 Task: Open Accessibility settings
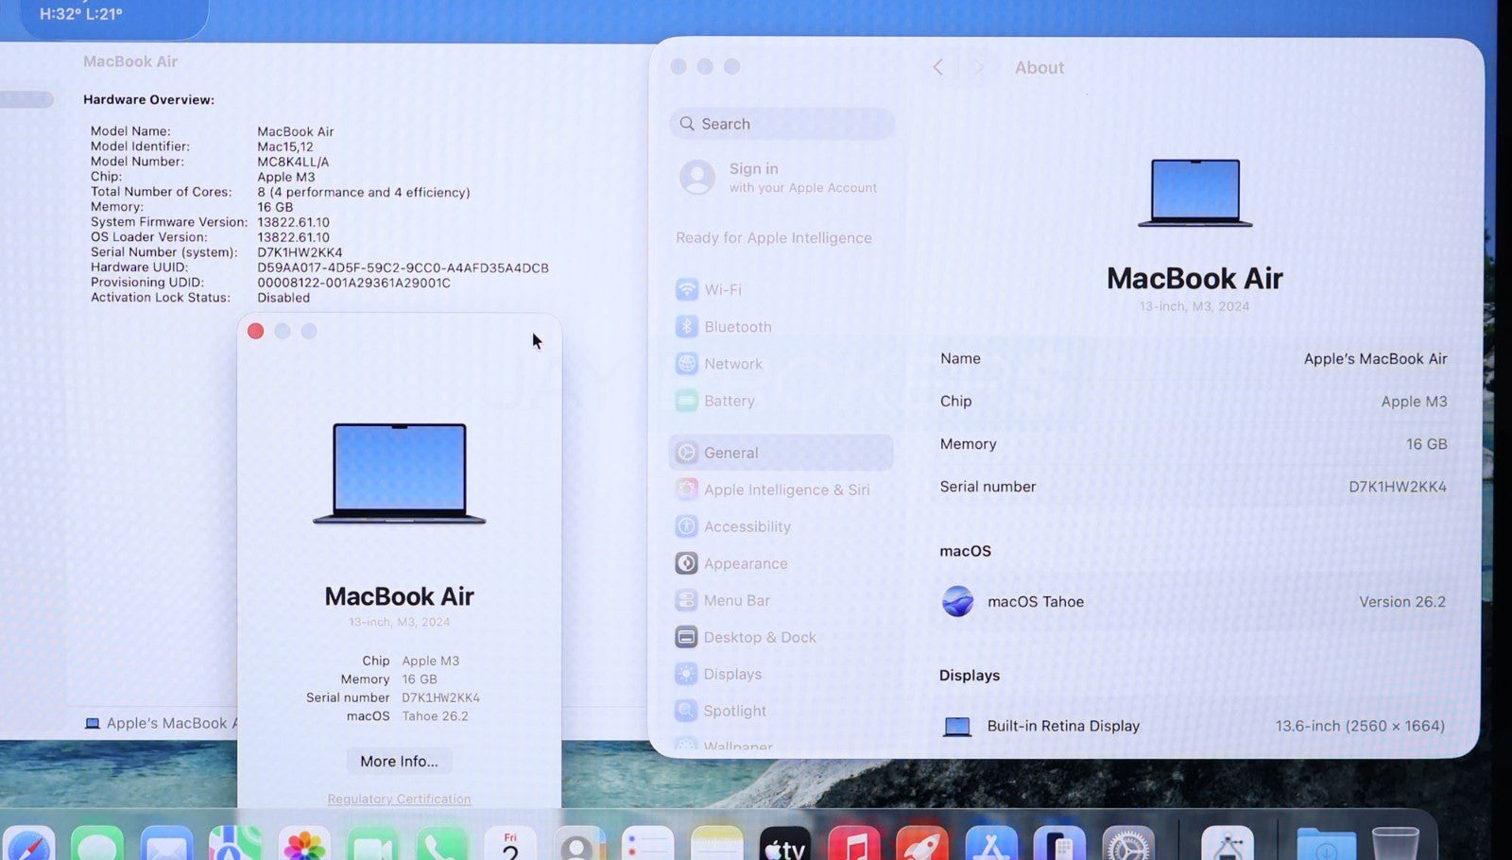746,526
